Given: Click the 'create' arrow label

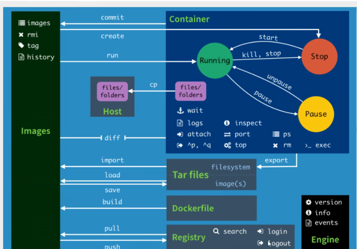Looking at the screenshot, I should tap(113, 36).
